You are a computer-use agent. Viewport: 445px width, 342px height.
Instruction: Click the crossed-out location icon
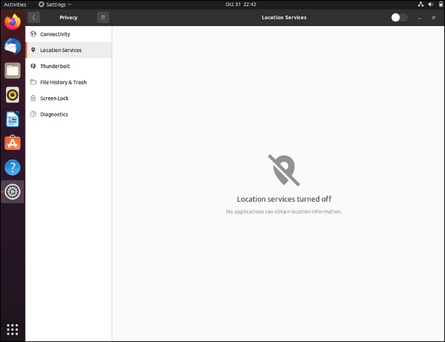pos(284,170)
